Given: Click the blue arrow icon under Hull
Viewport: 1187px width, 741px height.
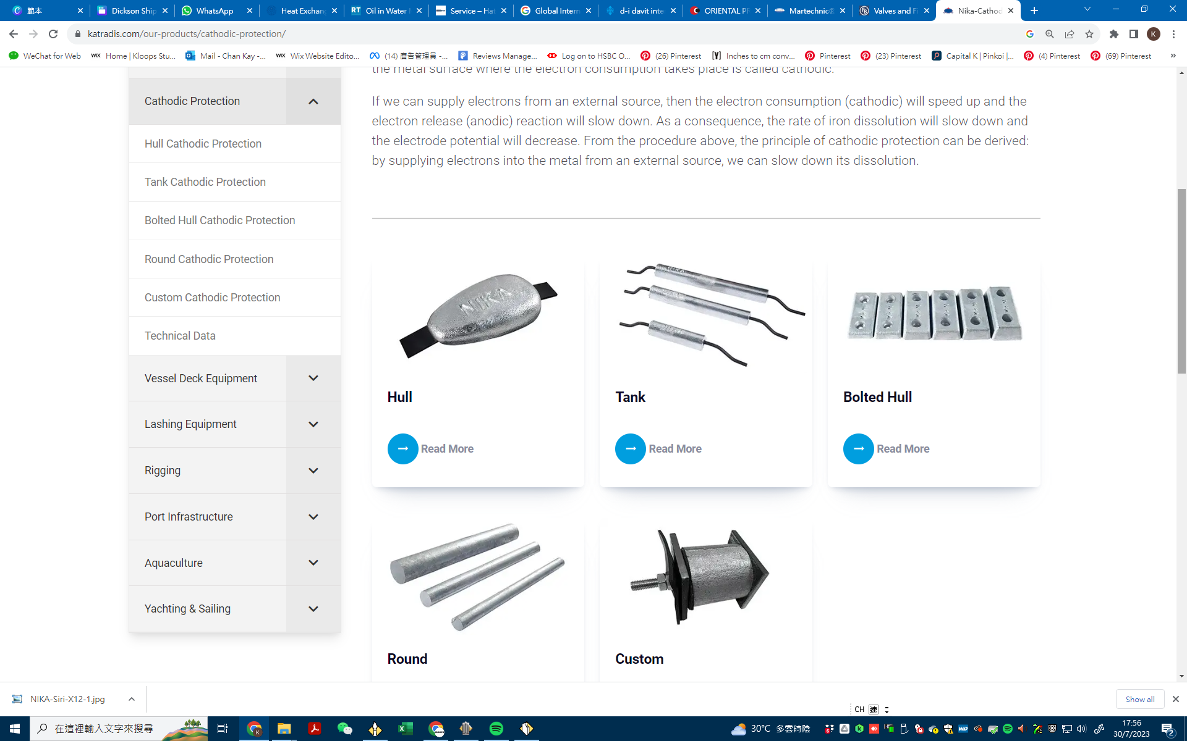Looking at the screenshot, I should (x=402, y=449).
